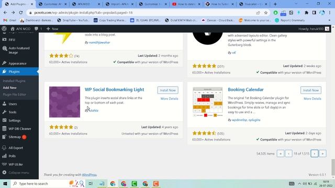Install the Booking Calendar plugin
The image size is (335, 188).
(x=310, y=90)
